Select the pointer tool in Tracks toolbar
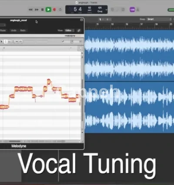The height and width of the screenshot is (185, 174). click(100, 19)
